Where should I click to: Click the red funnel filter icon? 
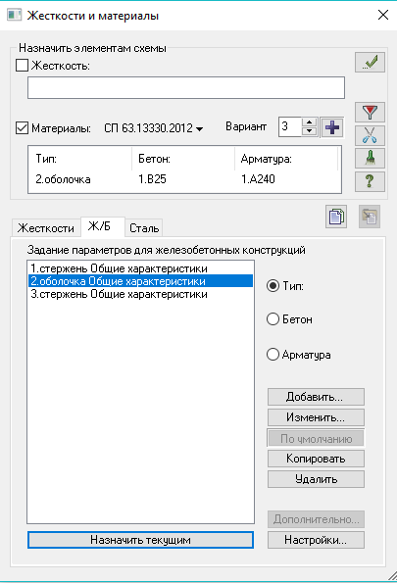coord(370,113)
